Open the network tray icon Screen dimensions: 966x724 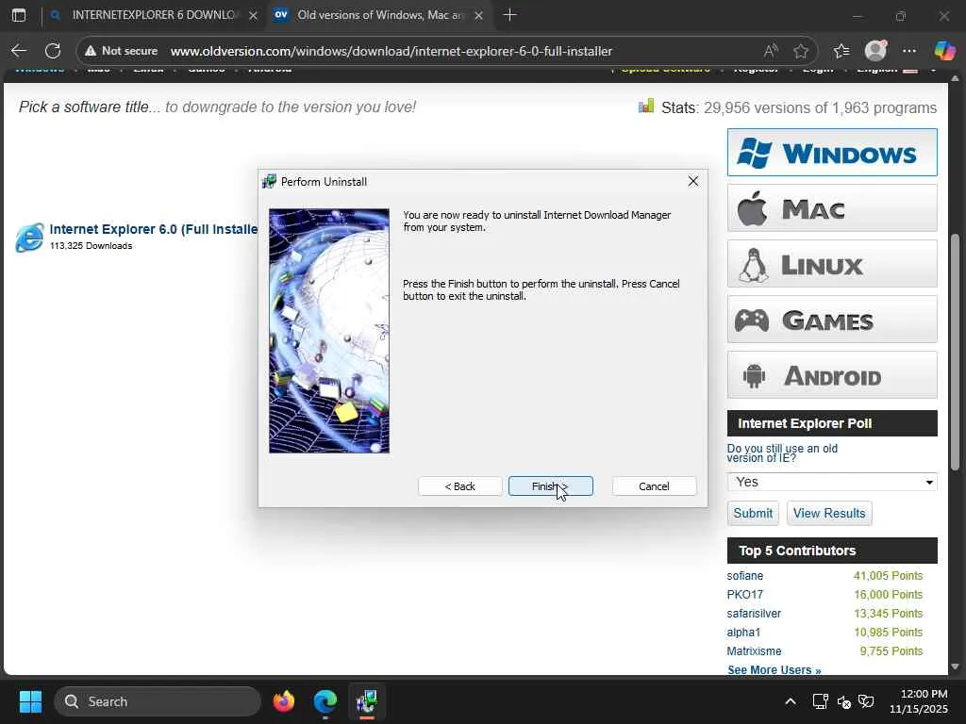pos(820,701)
